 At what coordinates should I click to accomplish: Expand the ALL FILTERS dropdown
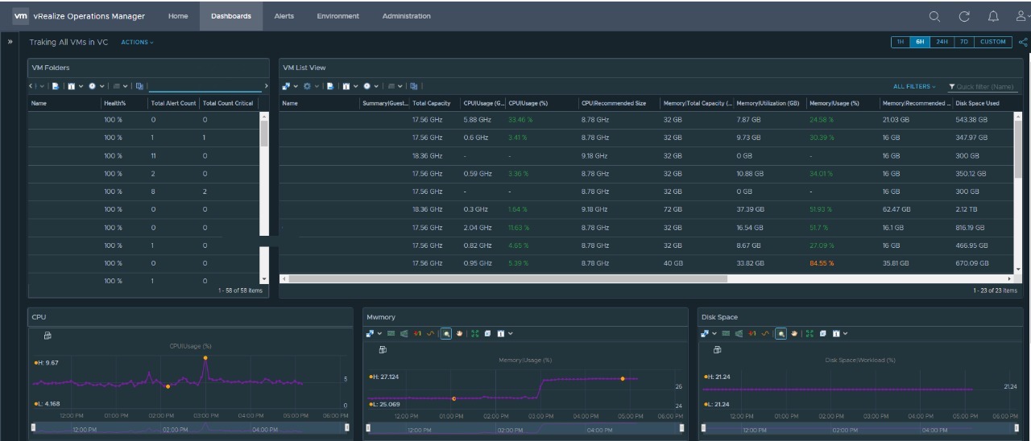(913, 86)
